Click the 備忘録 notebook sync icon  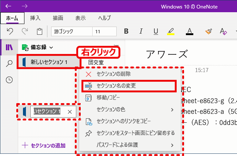point(25,48)
